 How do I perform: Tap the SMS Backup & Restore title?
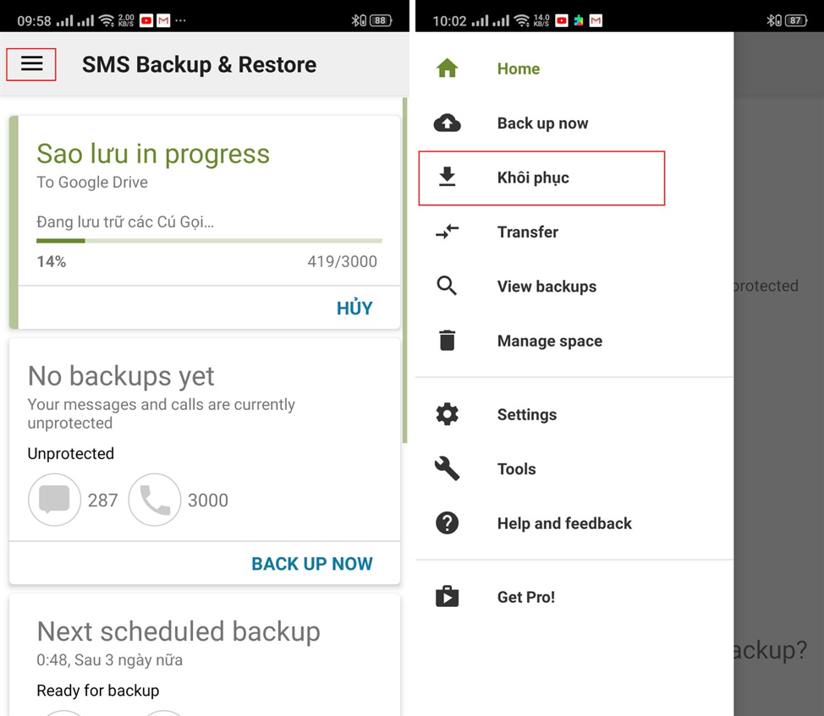[x=199, y=64]
